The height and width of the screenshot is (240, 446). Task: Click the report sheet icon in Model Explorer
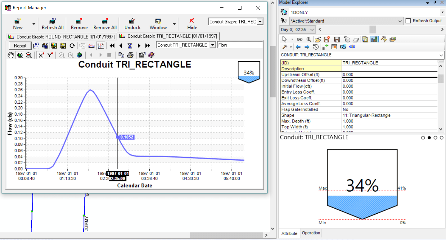(x=365, y=39)
